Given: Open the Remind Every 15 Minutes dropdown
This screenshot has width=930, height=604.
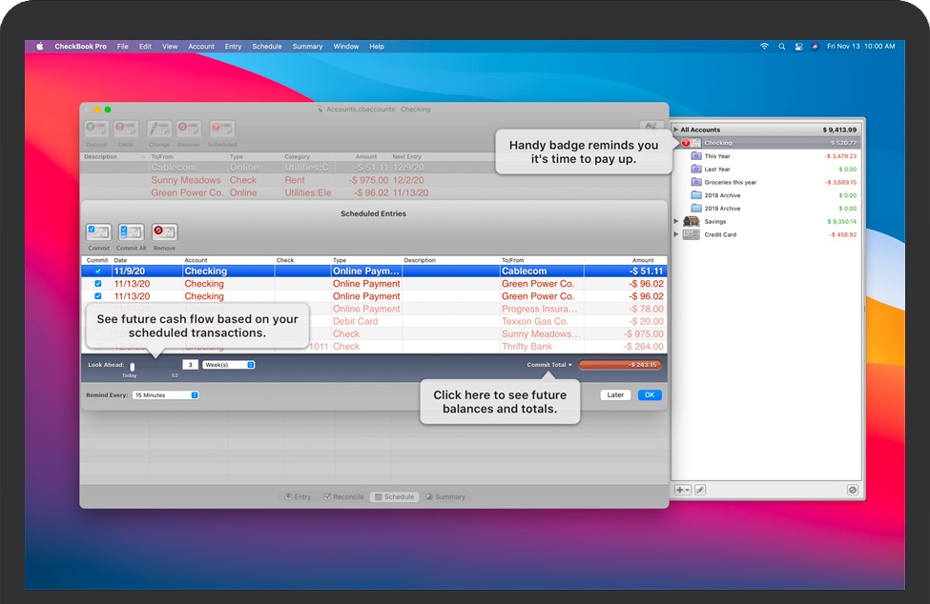Looking at the screenshot, I should click(x=166, y=394).
